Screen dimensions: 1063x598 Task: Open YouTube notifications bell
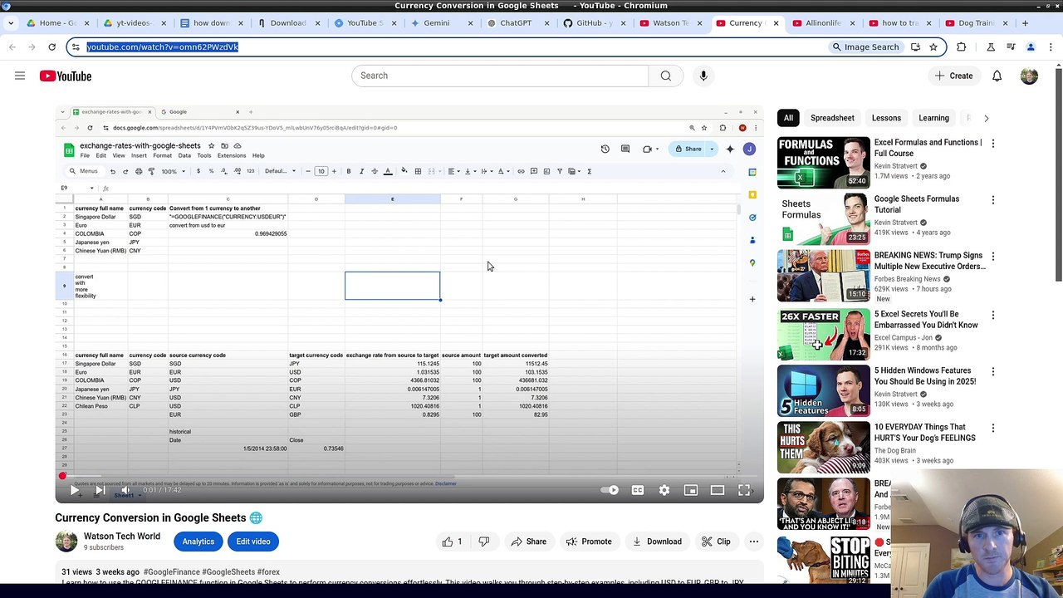[997, 76]
